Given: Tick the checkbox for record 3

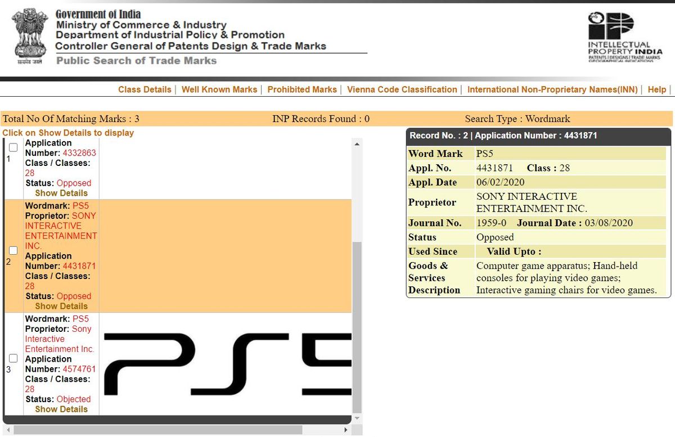Looking at the screenshot, I should coord(13,358).
